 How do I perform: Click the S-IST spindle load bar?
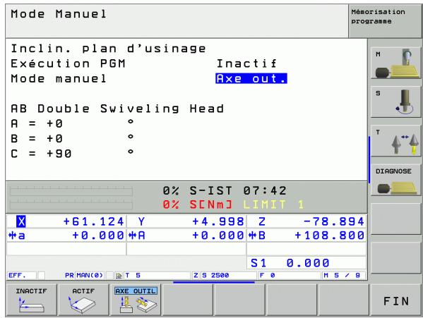pyautogui.click(x=71, y=191)
